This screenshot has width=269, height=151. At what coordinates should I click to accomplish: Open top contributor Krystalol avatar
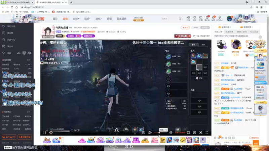click(x=221, y=45)
